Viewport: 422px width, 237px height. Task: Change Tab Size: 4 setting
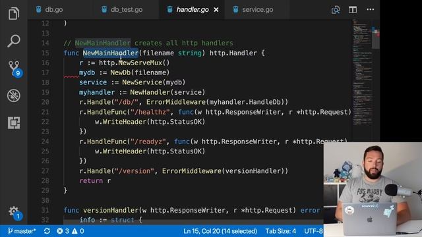pyautogui.click(x=281, y=231)
